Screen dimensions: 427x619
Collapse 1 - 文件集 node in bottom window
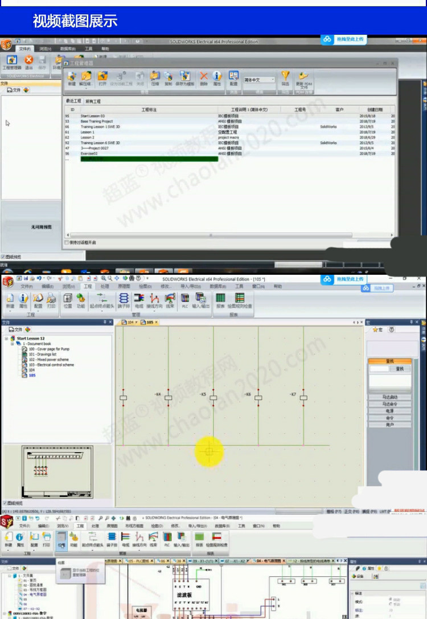[10, 576]
